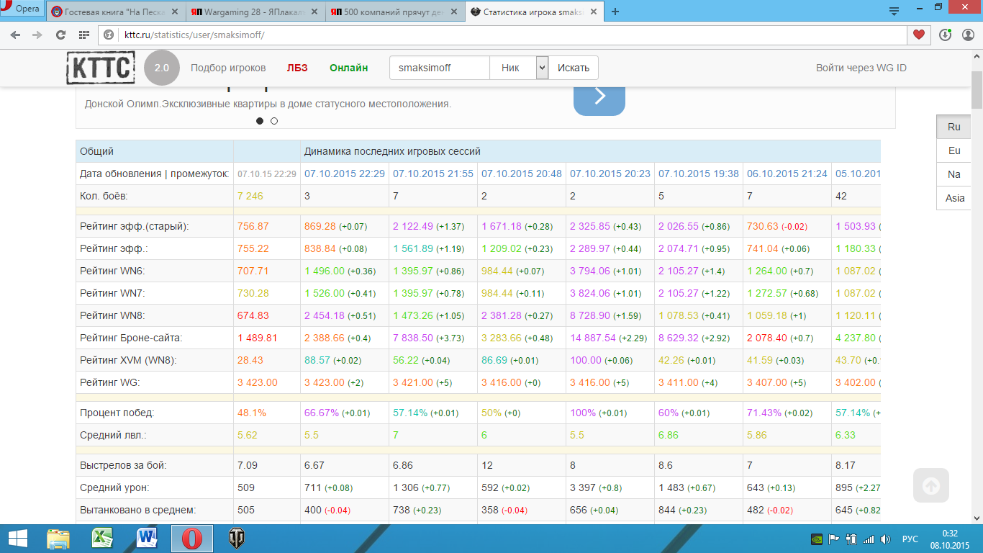Open the Opera main menu
Screen dimensions: 983x553
tap(22, 9)
